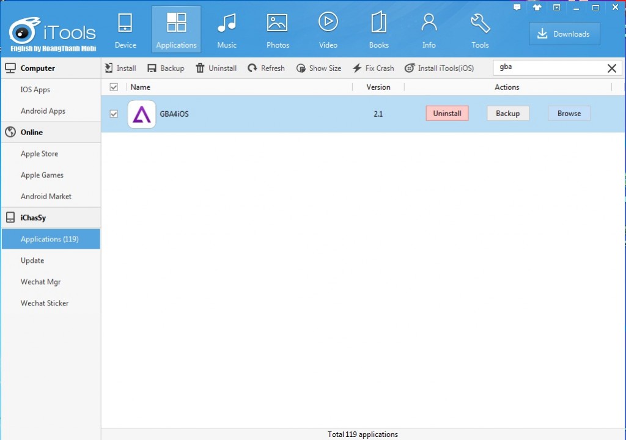
Task: Click Install in the toolbar
Action: tap(120, 68)
